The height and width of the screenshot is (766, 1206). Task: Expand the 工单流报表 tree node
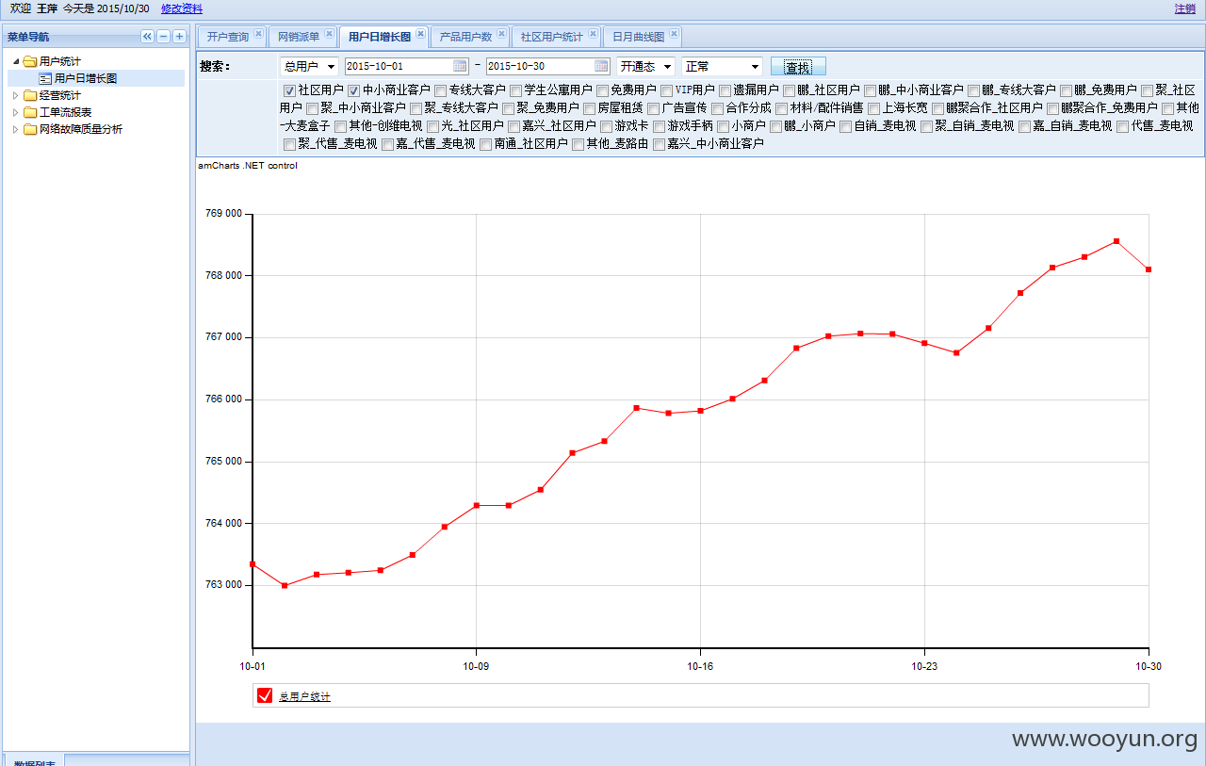click(15, 112)
